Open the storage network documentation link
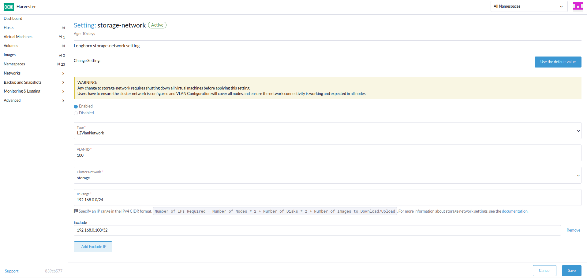The image size is (587, 278). tap(514, 211)
